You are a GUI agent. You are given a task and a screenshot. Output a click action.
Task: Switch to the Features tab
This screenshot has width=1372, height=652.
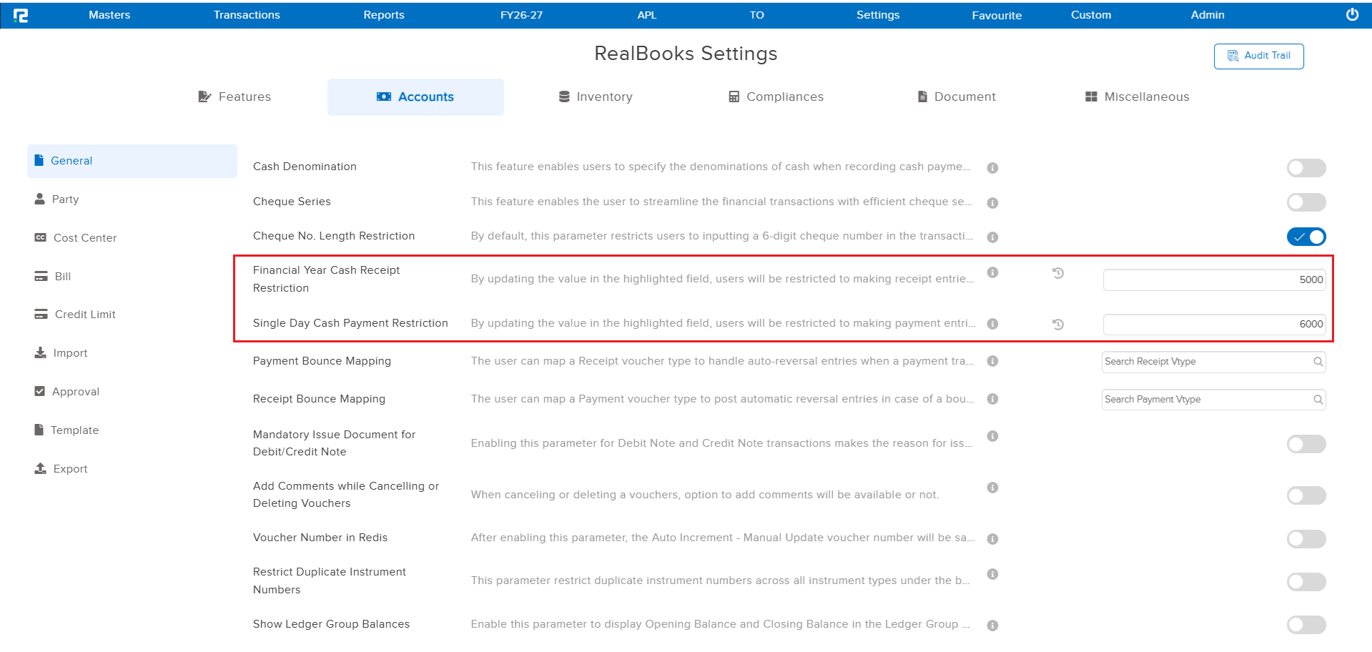click(x=235, y=97)
